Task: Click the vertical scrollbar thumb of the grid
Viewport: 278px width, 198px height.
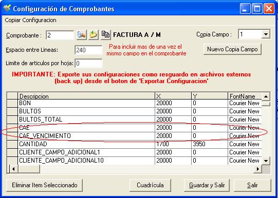Action: [266, 103]
